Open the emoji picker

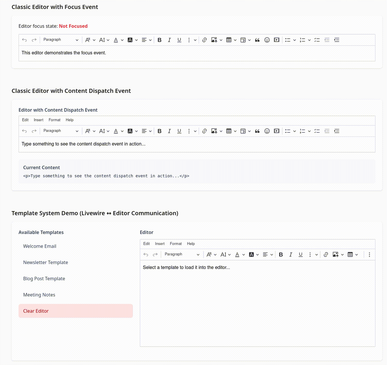click(267, 40)
